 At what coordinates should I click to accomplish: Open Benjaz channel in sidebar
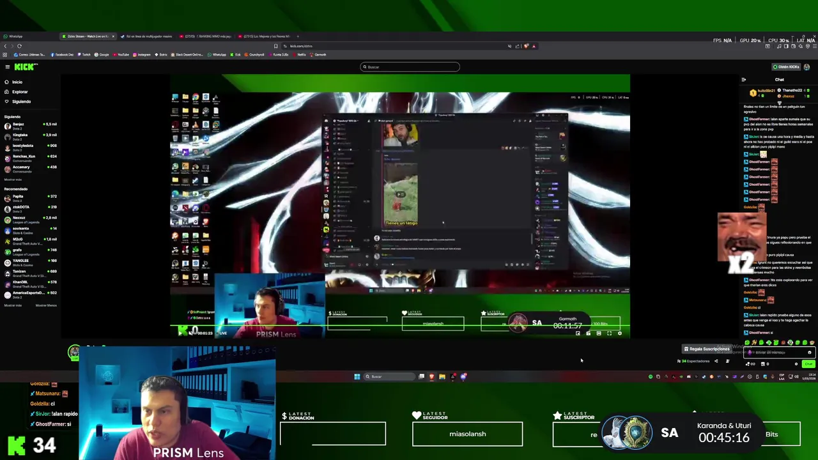click(x=30, y=125)
